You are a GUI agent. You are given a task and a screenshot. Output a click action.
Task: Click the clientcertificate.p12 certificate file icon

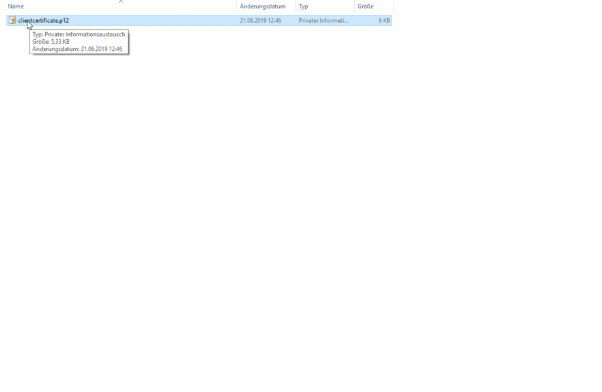click(x=12, y=20)
